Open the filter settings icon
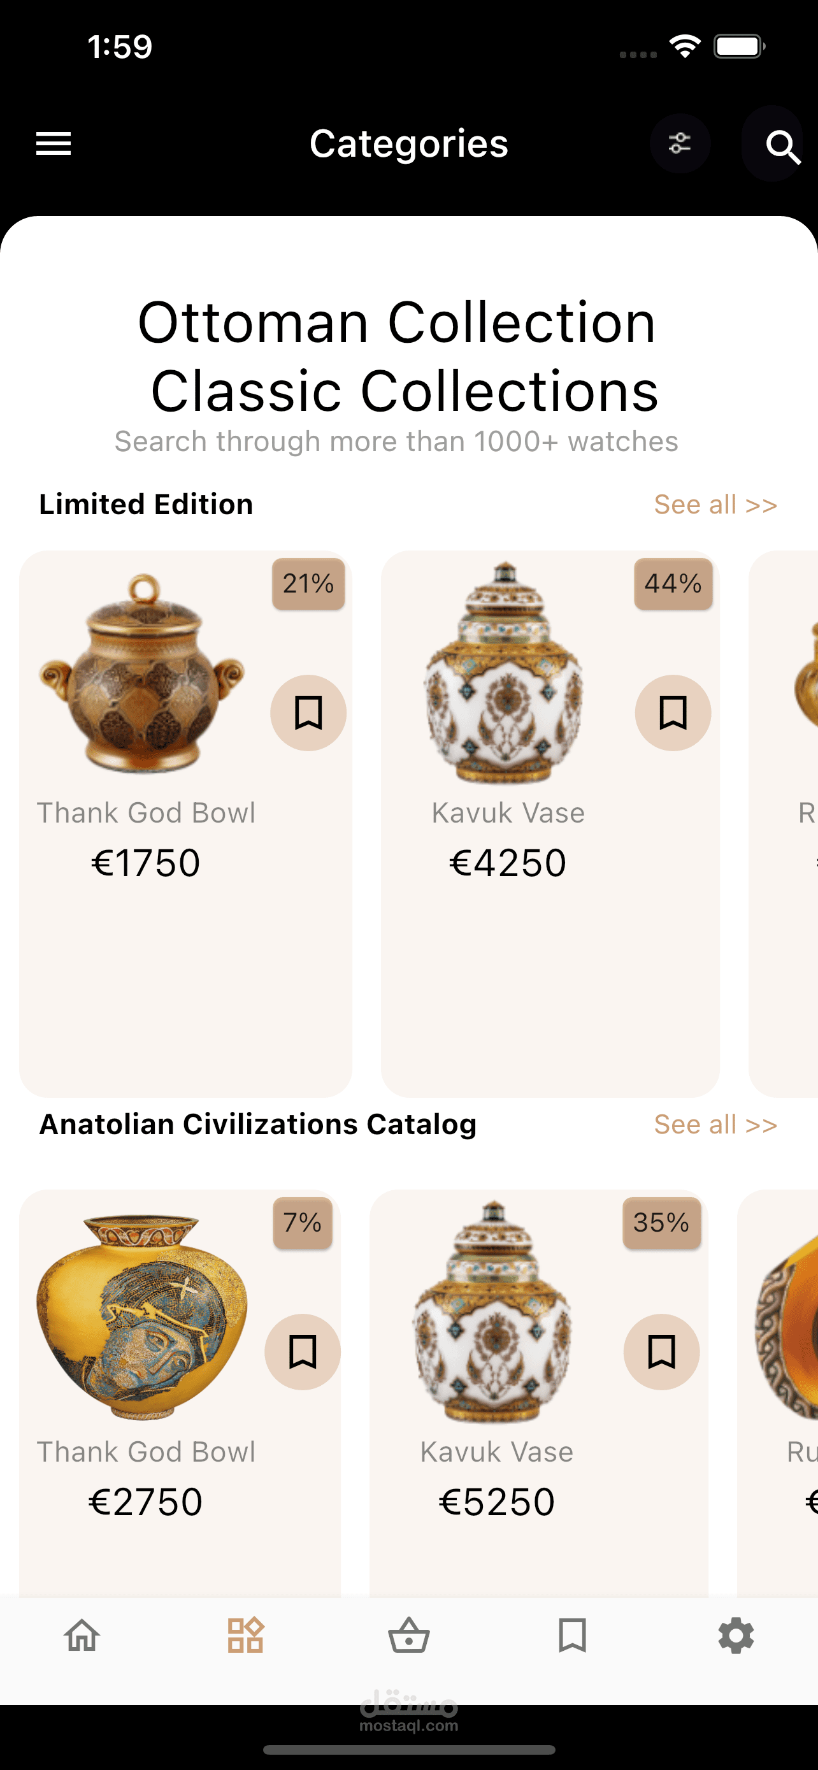The image size is (818, 1770). click(680, 143)
